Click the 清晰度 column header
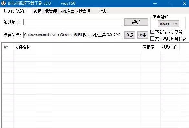Viewport: 189px width, 128px height. (151, 47)
